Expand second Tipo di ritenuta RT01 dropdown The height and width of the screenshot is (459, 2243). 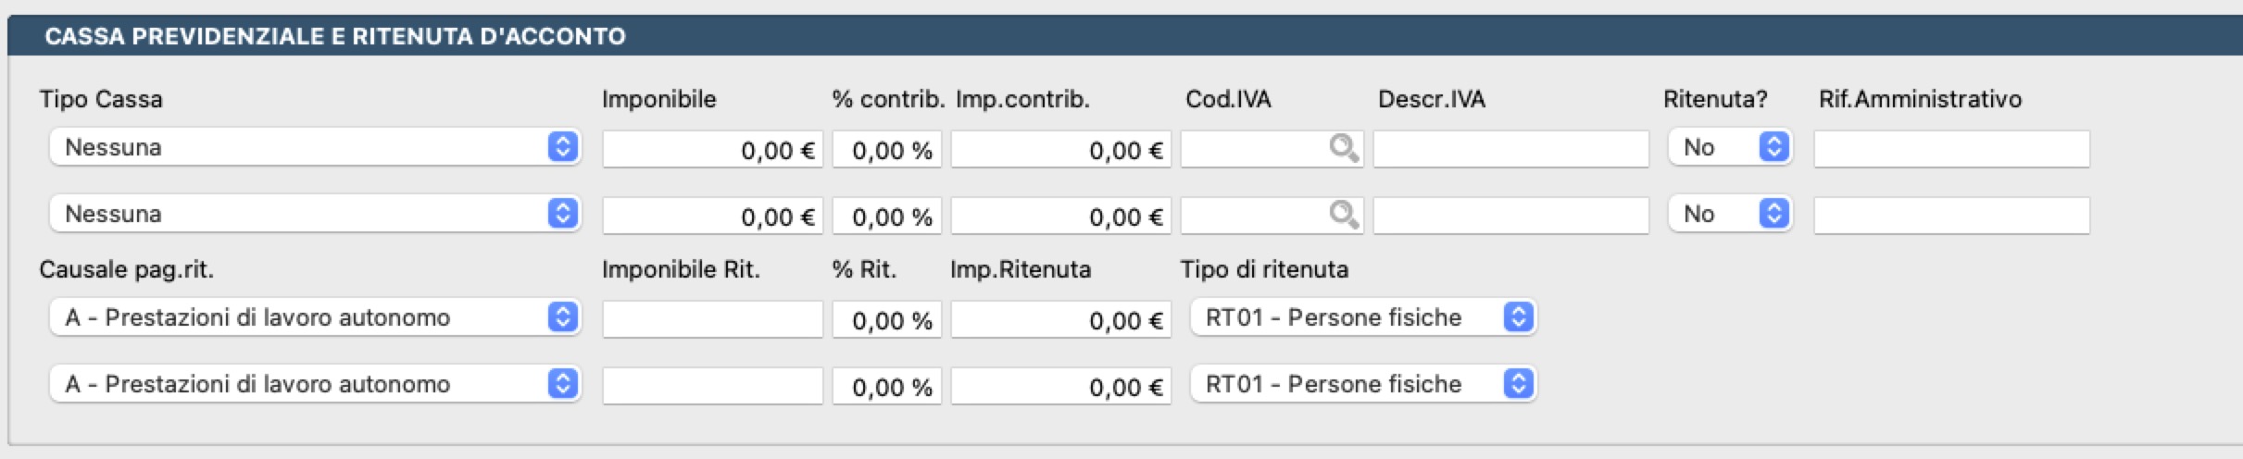tap(1363, 384)
